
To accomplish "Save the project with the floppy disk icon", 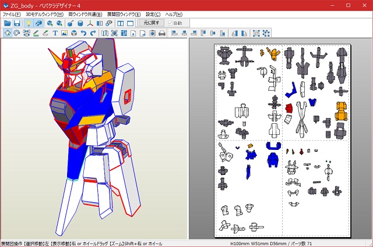I will (x=17, y=23).
